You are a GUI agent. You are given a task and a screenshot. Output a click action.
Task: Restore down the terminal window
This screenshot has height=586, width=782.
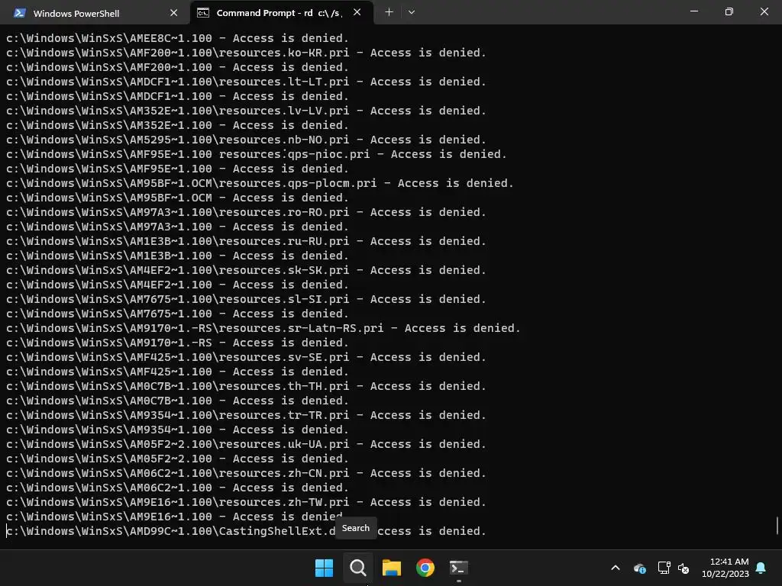click(729, 11)
